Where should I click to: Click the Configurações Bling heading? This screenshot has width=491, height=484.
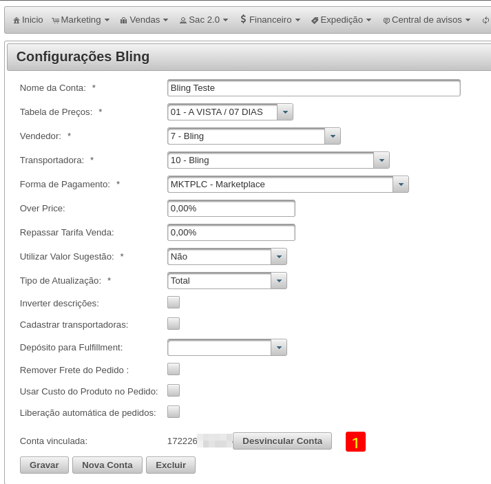coord(83,57)
